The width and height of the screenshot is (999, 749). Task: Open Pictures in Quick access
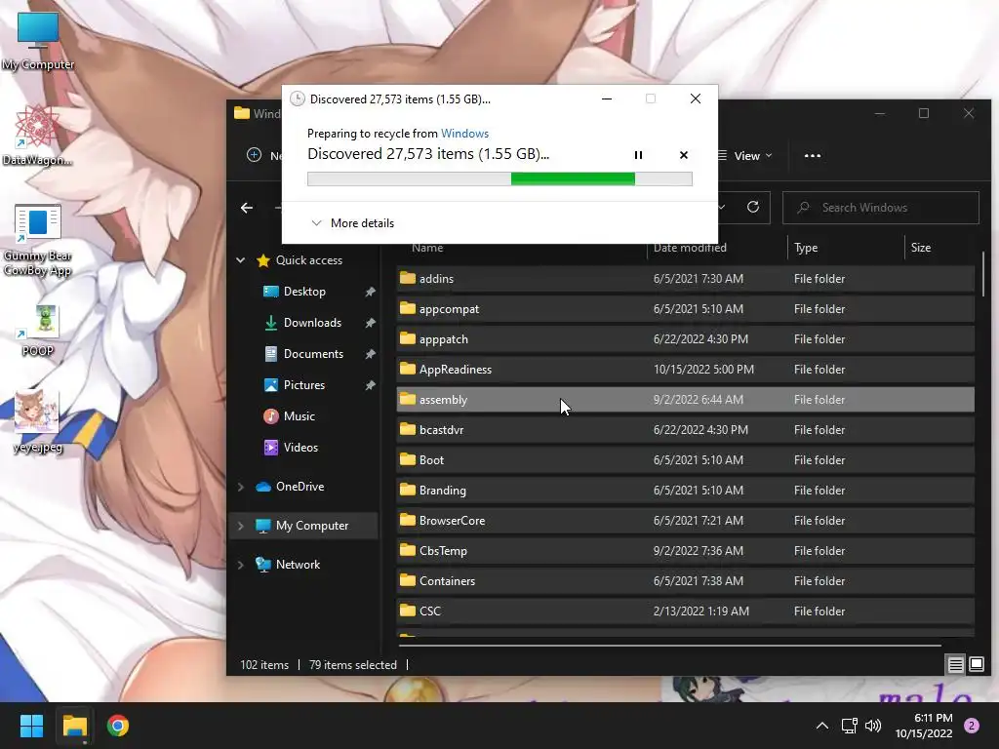click(x=304, y=384)
